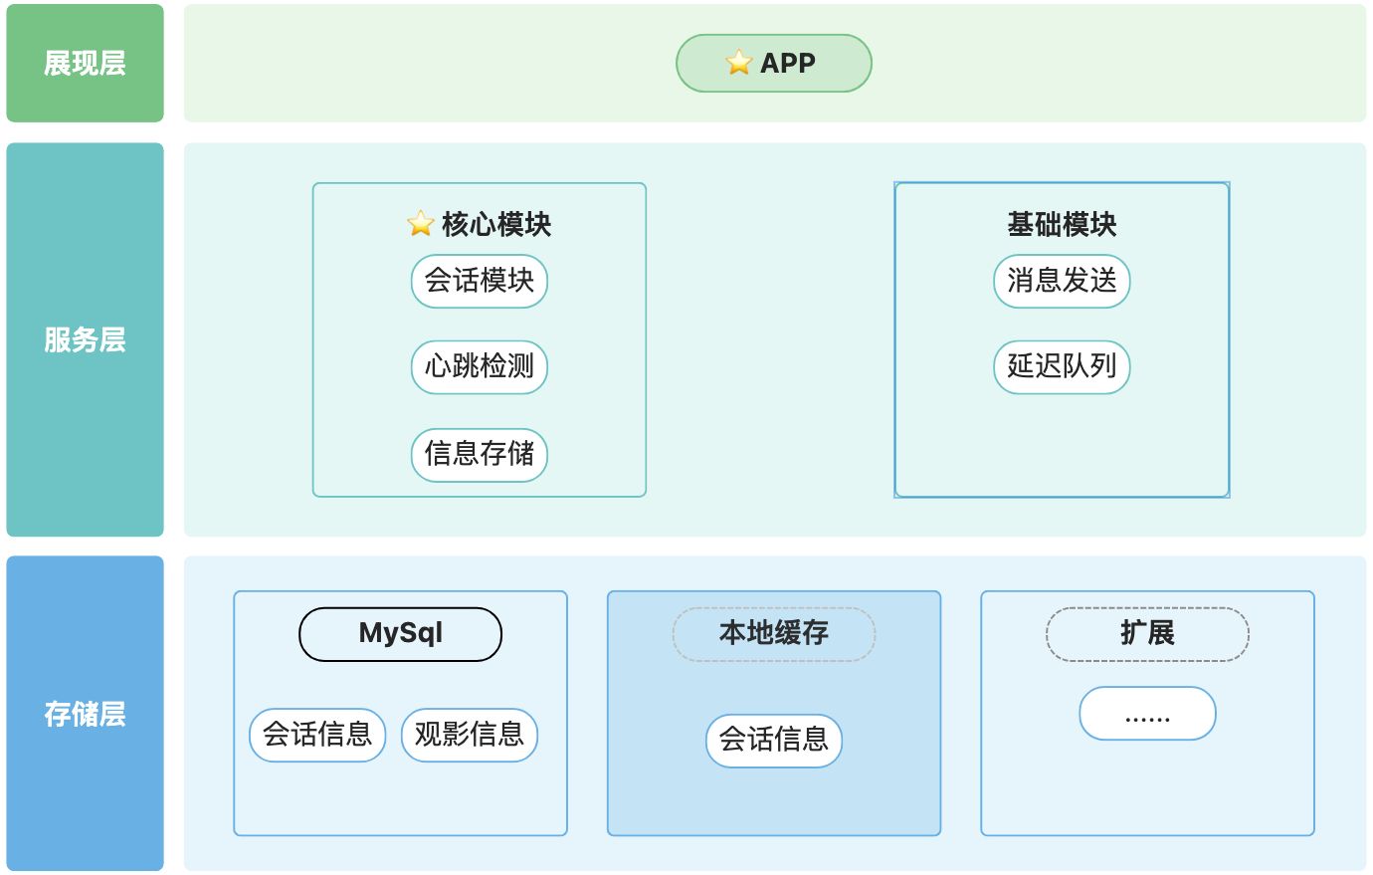Click the star icon beside APP
Viewport: 1373px width, 875px height.
tap(738, 63)
